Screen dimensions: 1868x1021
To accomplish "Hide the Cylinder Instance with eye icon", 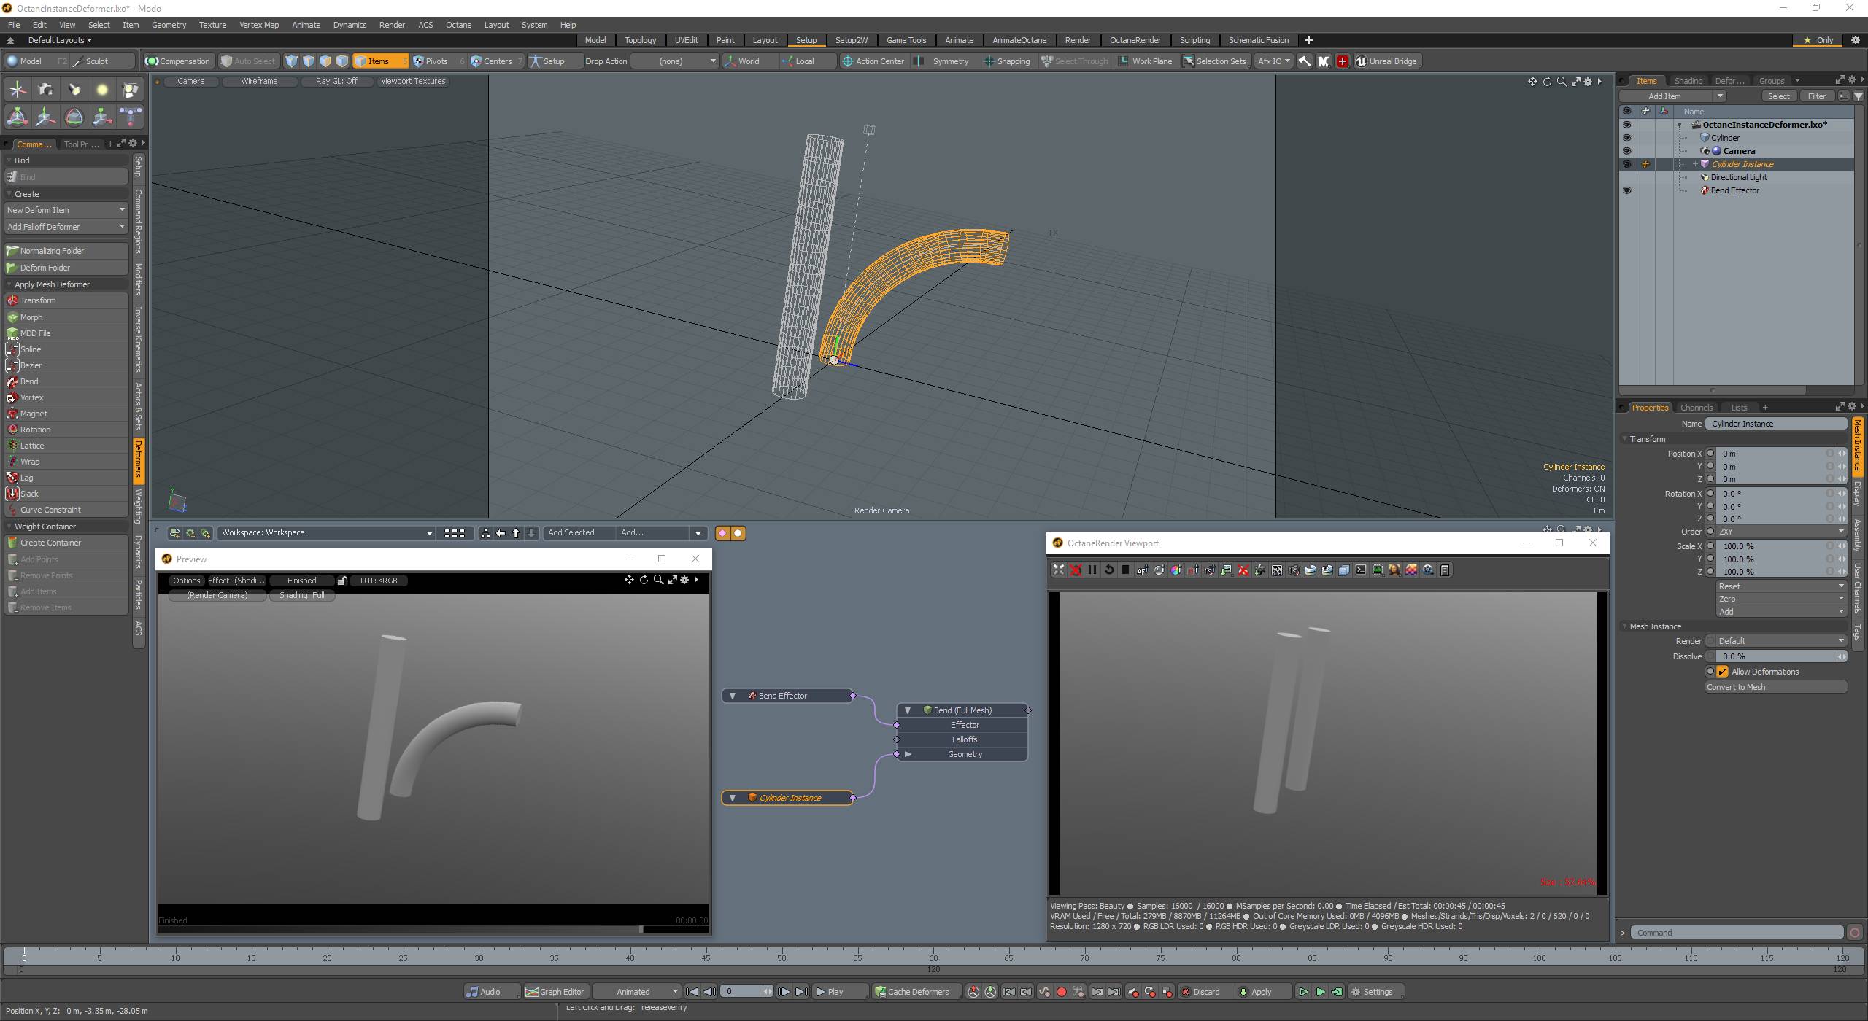I will click(x=1626, y=164).
